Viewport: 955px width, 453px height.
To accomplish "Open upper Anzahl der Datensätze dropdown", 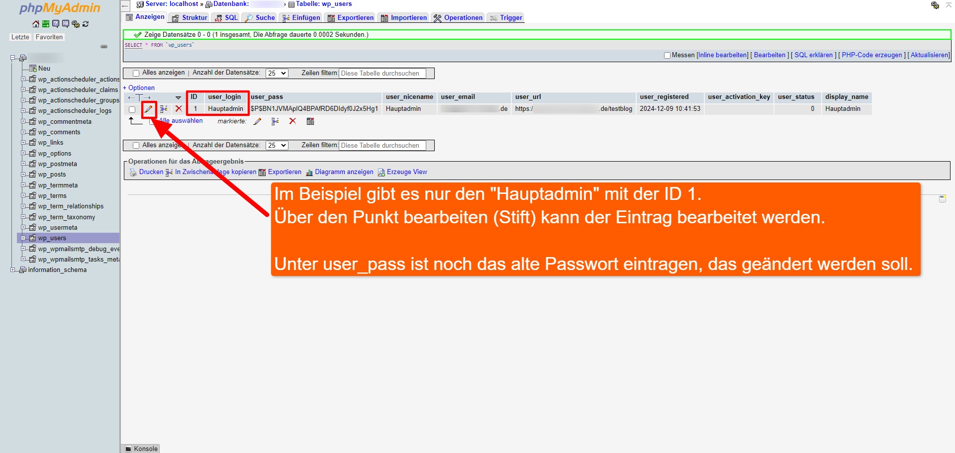I will click(277, 73).
